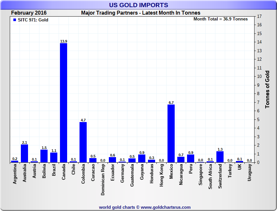
Task: Click the Switzerland bar labeled 1.3
Action: click(x=220, y=157)
